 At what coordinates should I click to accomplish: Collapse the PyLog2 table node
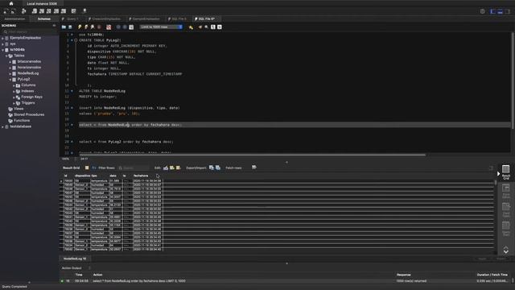(x=10, y=80)
